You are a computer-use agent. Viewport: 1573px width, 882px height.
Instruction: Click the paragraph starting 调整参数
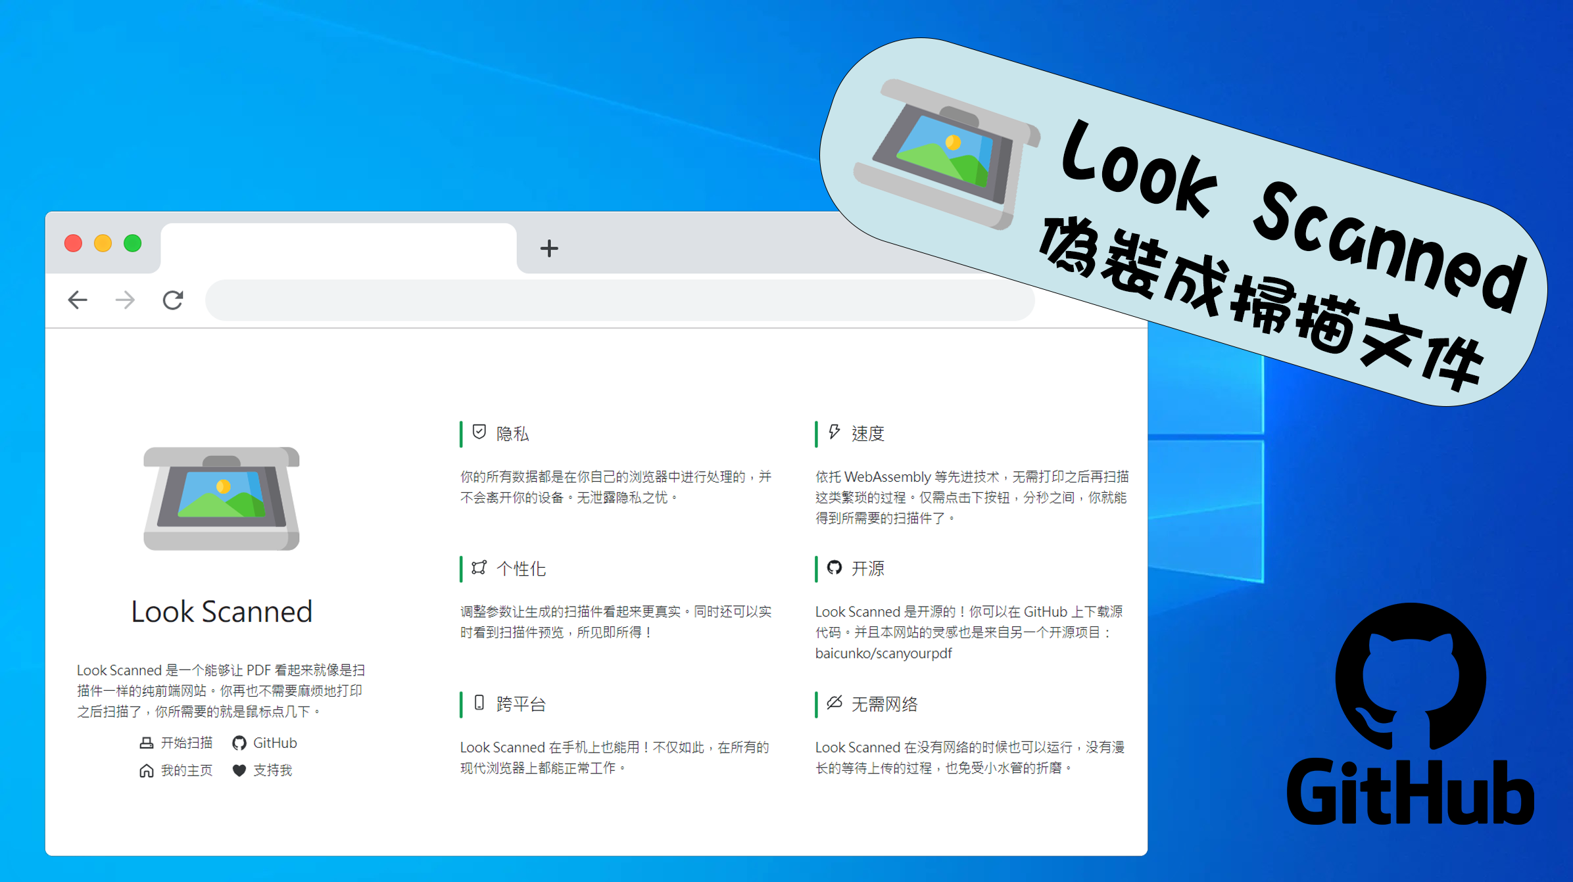click(616, 622)
